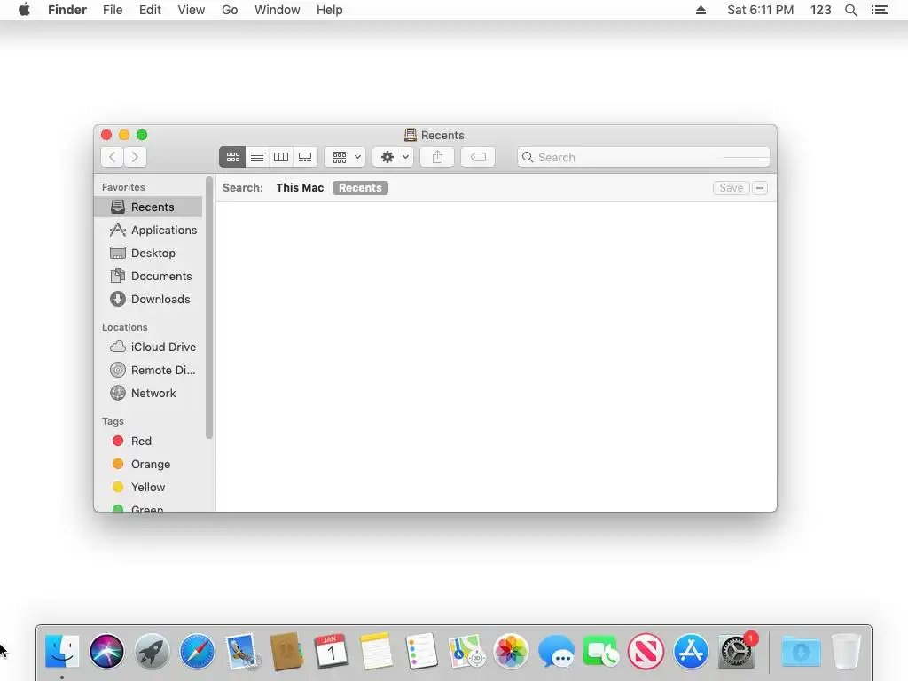This screenshot has height=681, width=908.
Task: Open the View menu
Action: pos(192,10)
